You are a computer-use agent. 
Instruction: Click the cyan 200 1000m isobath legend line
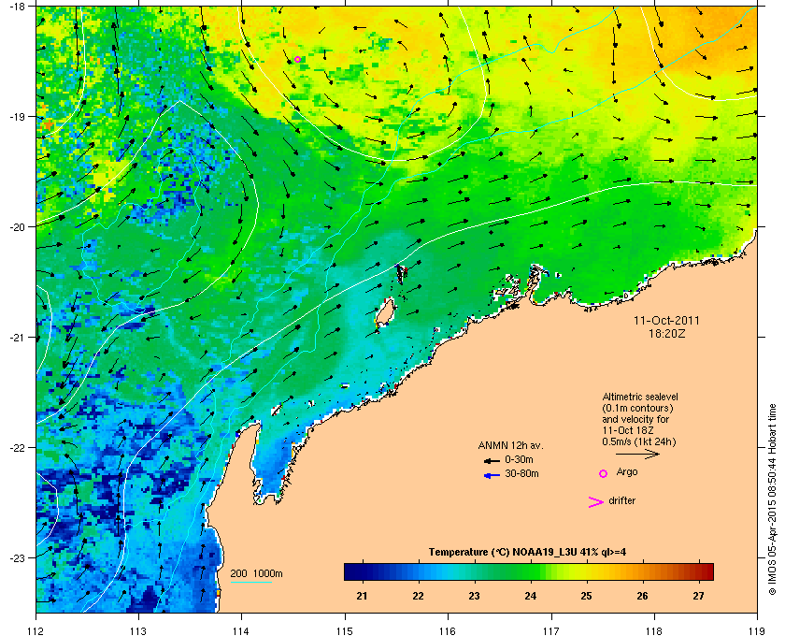point(250,583)
